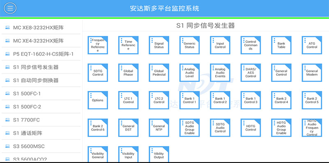
Task: Open the Visibility Input tile
Action: pos(128,154)
